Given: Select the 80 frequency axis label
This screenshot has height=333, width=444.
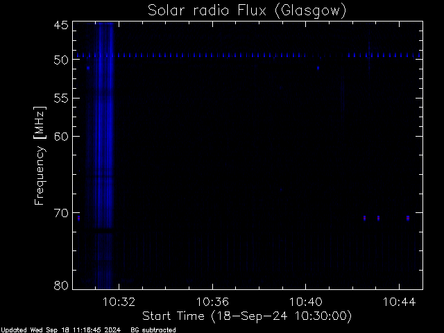Looking at the screenshot, I should click(61, 285).
